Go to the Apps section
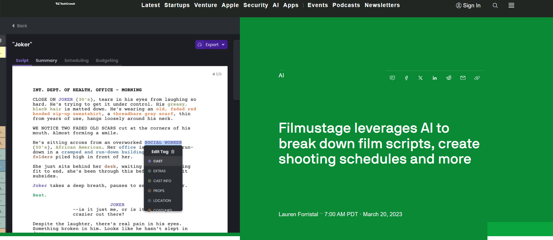Viewport: 553px width, 240px height. click(x=291, y=5)
